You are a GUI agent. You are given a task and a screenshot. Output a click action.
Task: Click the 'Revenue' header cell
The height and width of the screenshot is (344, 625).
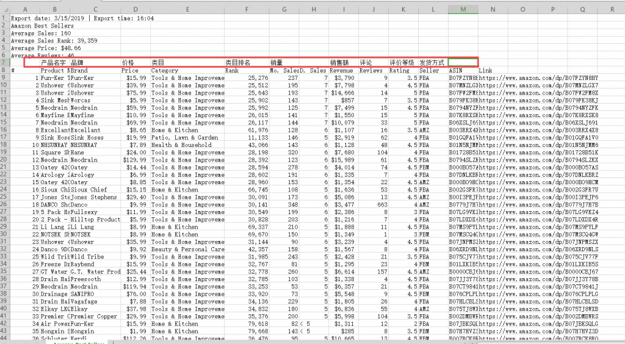(x=344, y=70)
